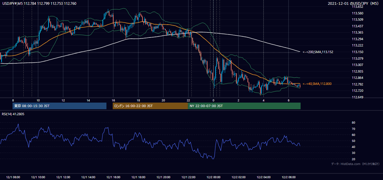Click the 40 SMA 112.800 label
This screenshot has width=383, height=180.
(317, 84)
